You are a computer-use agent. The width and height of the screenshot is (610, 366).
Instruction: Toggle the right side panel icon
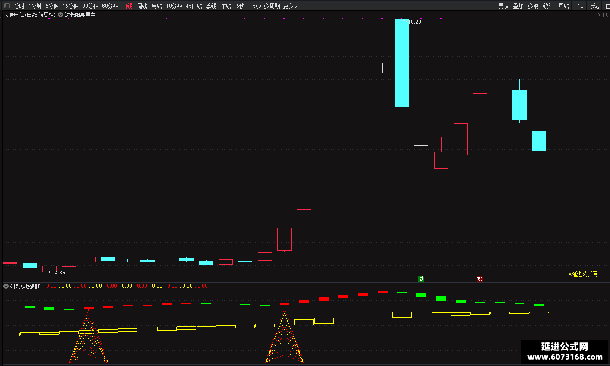[605, 15]
